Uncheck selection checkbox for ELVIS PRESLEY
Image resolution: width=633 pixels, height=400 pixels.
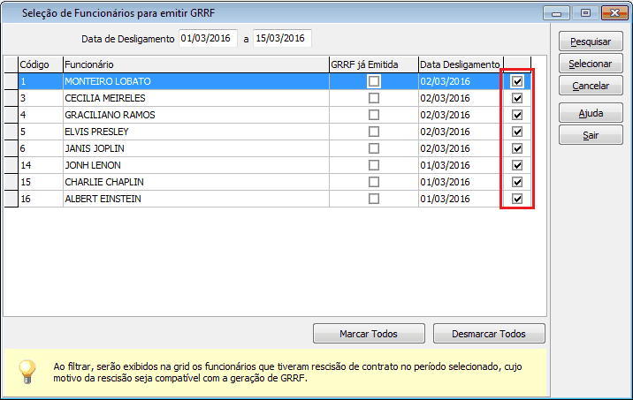pyautogui.click(x=517, y=132)
